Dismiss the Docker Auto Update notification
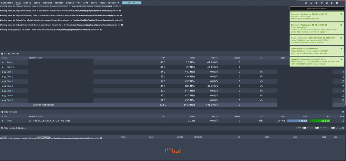This screenshot has width=346, height=161. pos(341,25)
